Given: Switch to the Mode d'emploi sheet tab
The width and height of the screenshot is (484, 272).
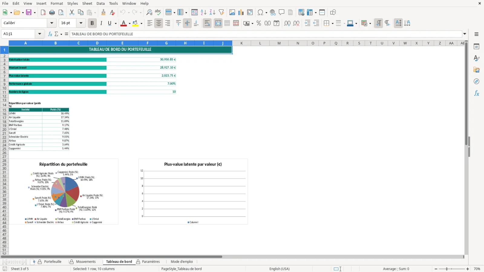Looking at the screenshot, I should [x=181, y=262].
